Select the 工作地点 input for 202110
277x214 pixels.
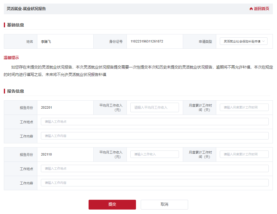click(154, 169)
